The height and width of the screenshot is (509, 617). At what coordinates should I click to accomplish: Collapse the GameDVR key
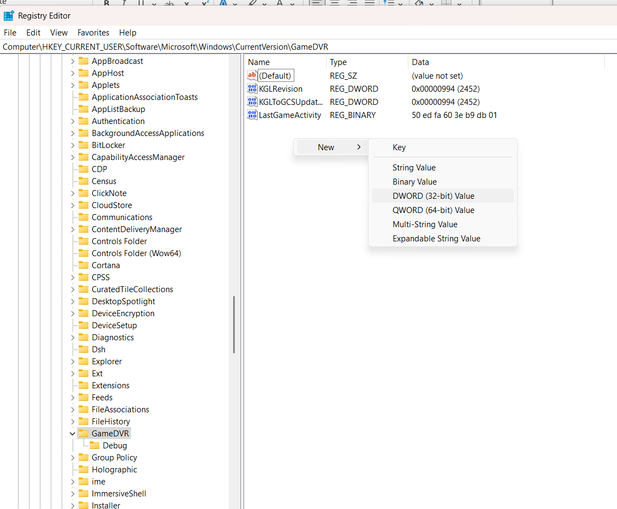(73, 434)
